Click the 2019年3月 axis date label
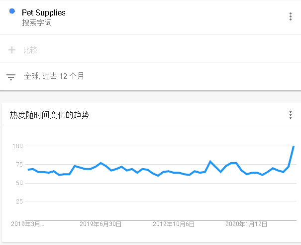Viewport: 301px width, 245px height. click(x=27, y=224)
